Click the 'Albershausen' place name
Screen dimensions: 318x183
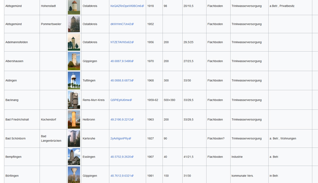coord(14,61)
